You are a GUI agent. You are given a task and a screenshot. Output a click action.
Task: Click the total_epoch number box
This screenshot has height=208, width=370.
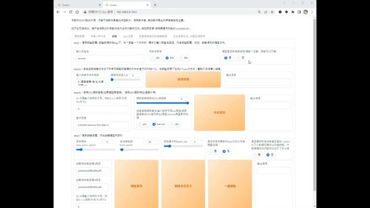pos(151,142)
